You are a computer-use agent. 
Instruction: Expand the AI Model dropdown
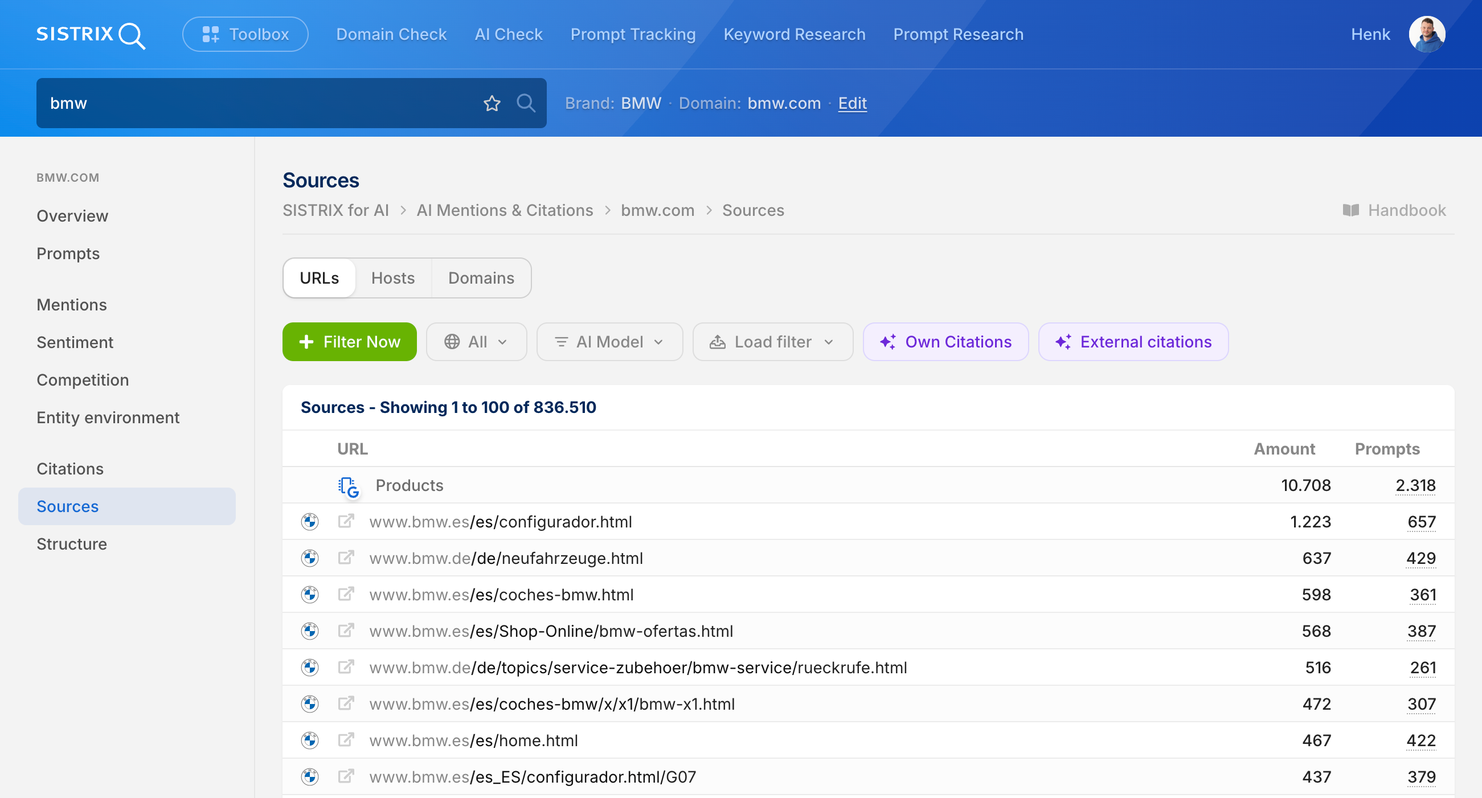pyautogui.click(x=609, y=342)
